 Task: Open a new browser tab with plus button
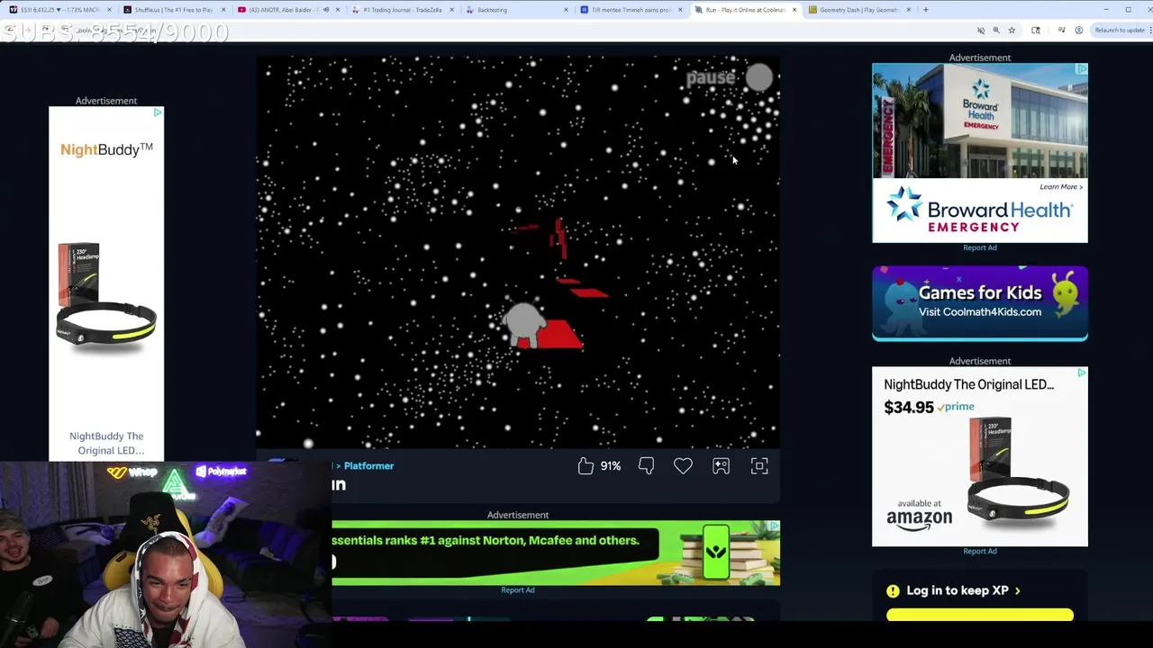tap(926, 10)
